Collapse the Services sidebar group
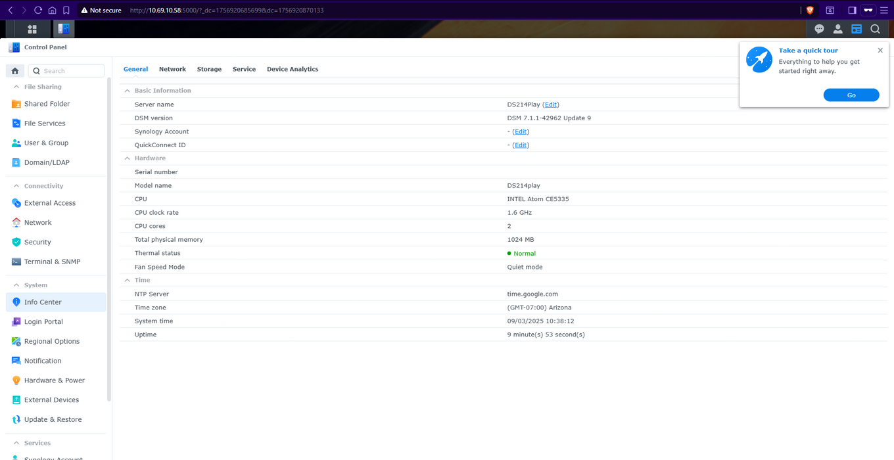The height and width of the screenshot is (460, 894). pos(16,443)
